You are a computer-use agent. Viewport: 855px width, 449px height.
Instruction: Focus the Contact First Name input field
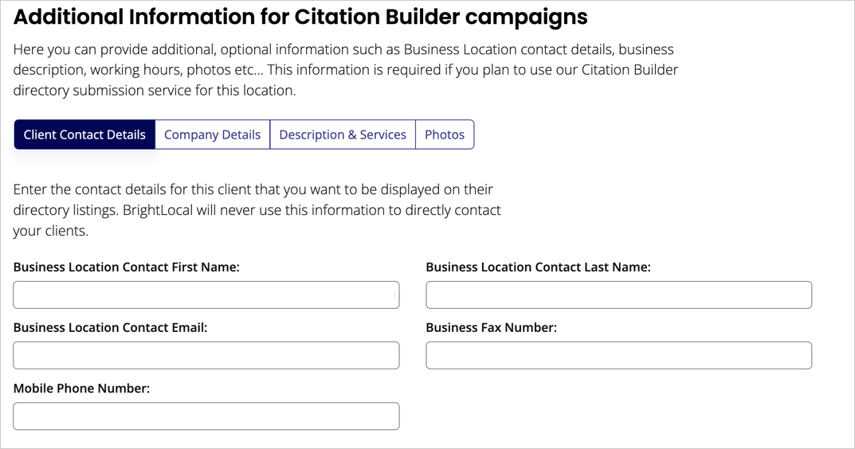pos(206,295)
